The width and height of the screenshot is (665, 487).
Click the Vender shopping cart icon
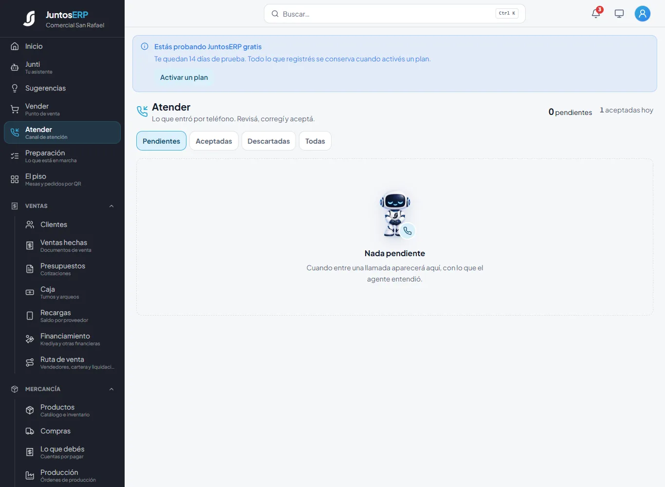coord(15,110)
